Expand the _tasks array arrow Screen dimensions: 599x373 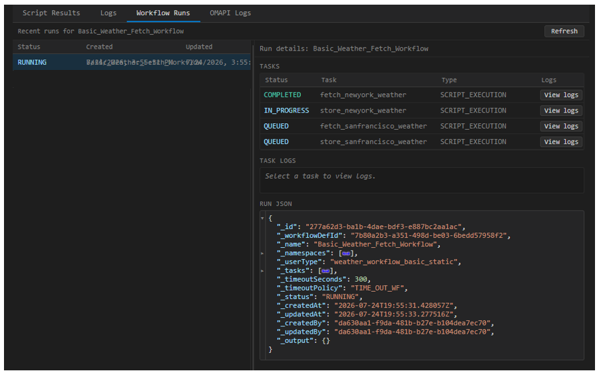click(x=262, y=270)
